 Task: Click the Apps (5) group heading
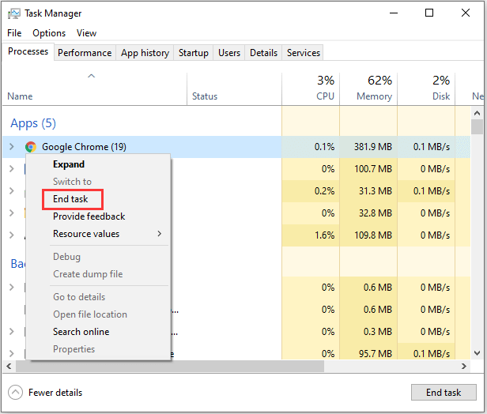tap(33, 123)
